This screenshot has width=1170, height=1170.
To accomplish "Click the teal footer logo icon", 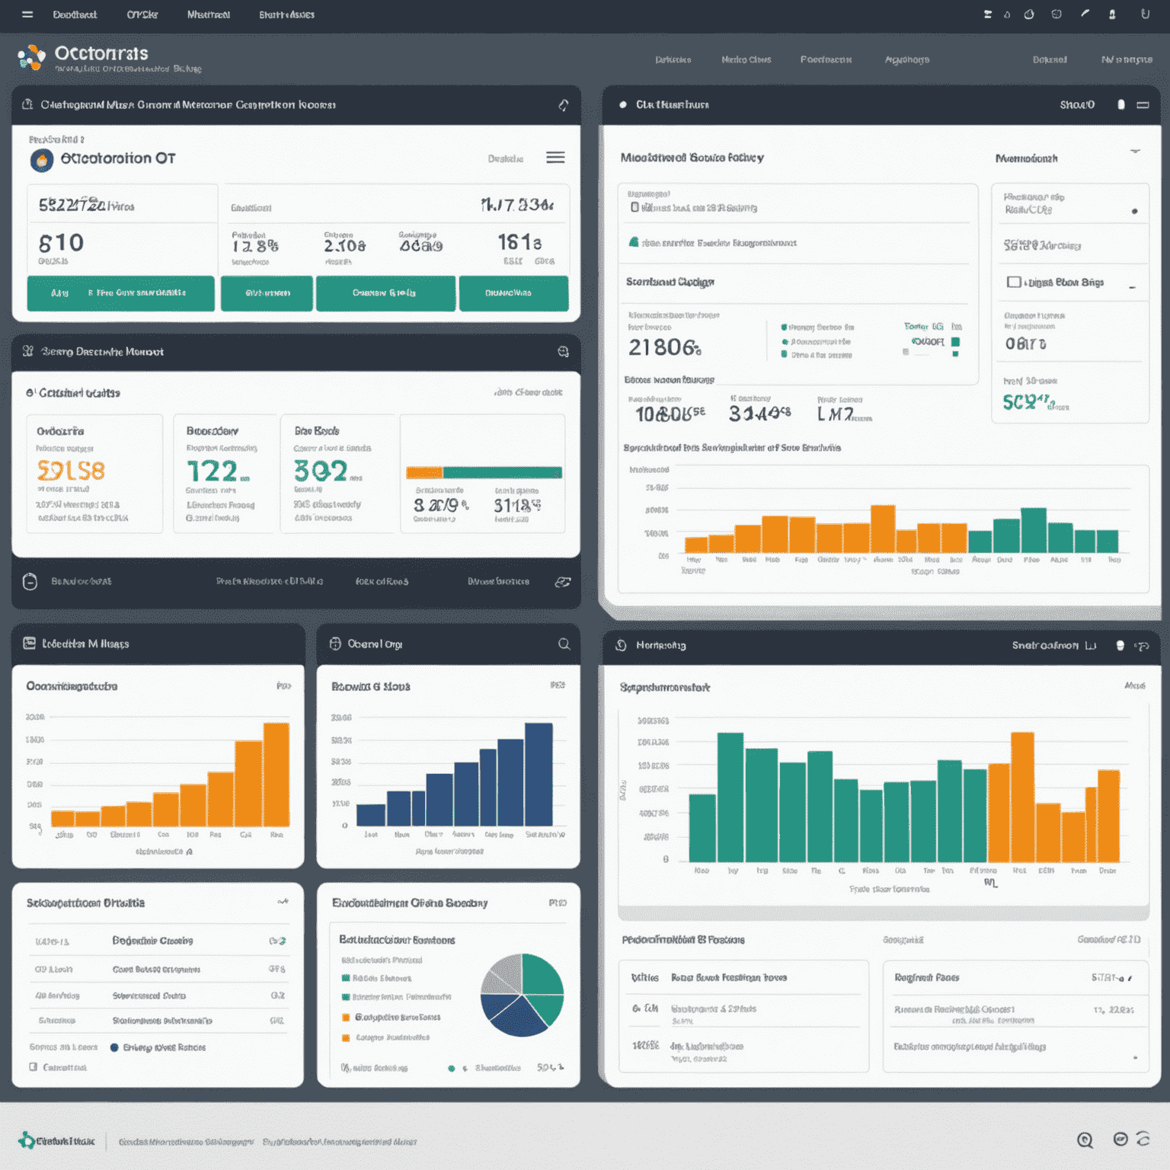I will click(27, 1140).
